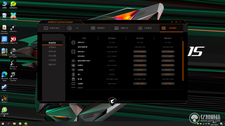This screenshot has height=126, width=225.
Task: Click the CPU chipset device icon
Action: [73, 43]
